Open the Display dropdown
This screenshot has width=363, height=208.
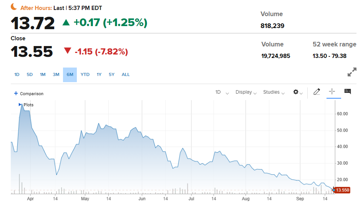pyautogui.click(x=246, y=92)
